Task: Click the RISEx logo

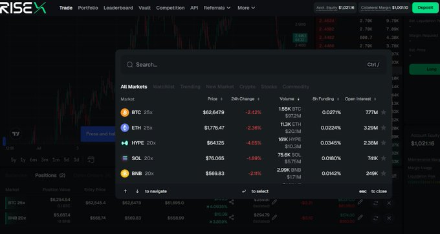Action: (x=23, y=8)
